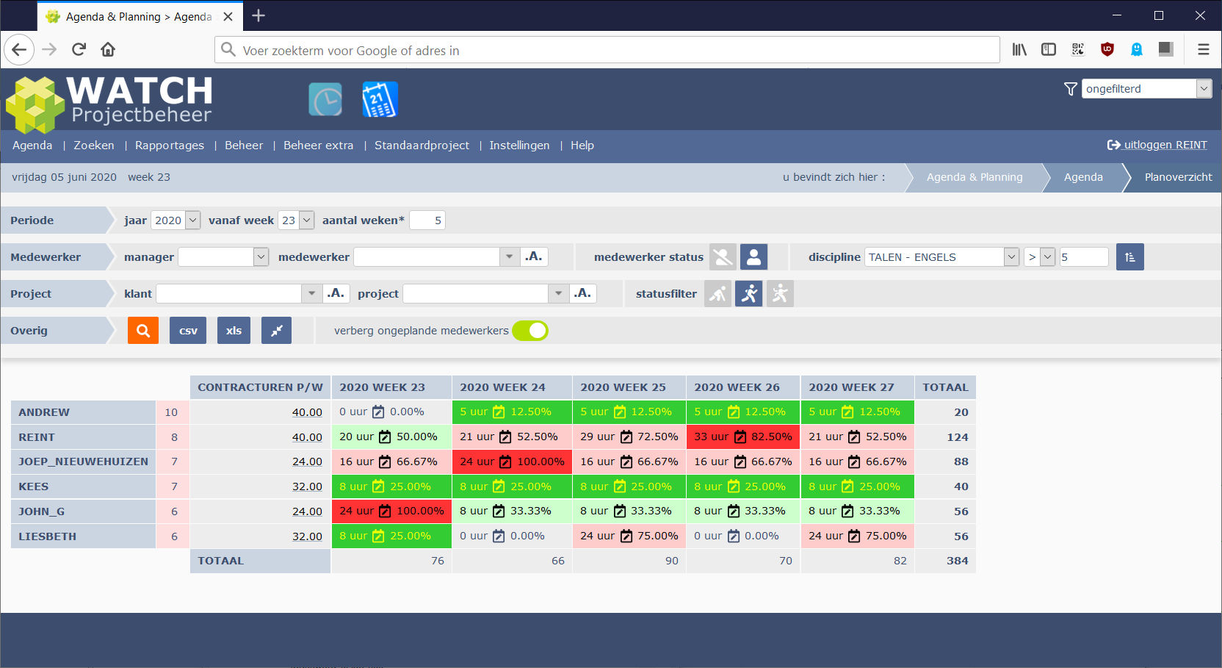Click the browser reload button
The height and width of the screenshot is (668, 1222).
79,49
